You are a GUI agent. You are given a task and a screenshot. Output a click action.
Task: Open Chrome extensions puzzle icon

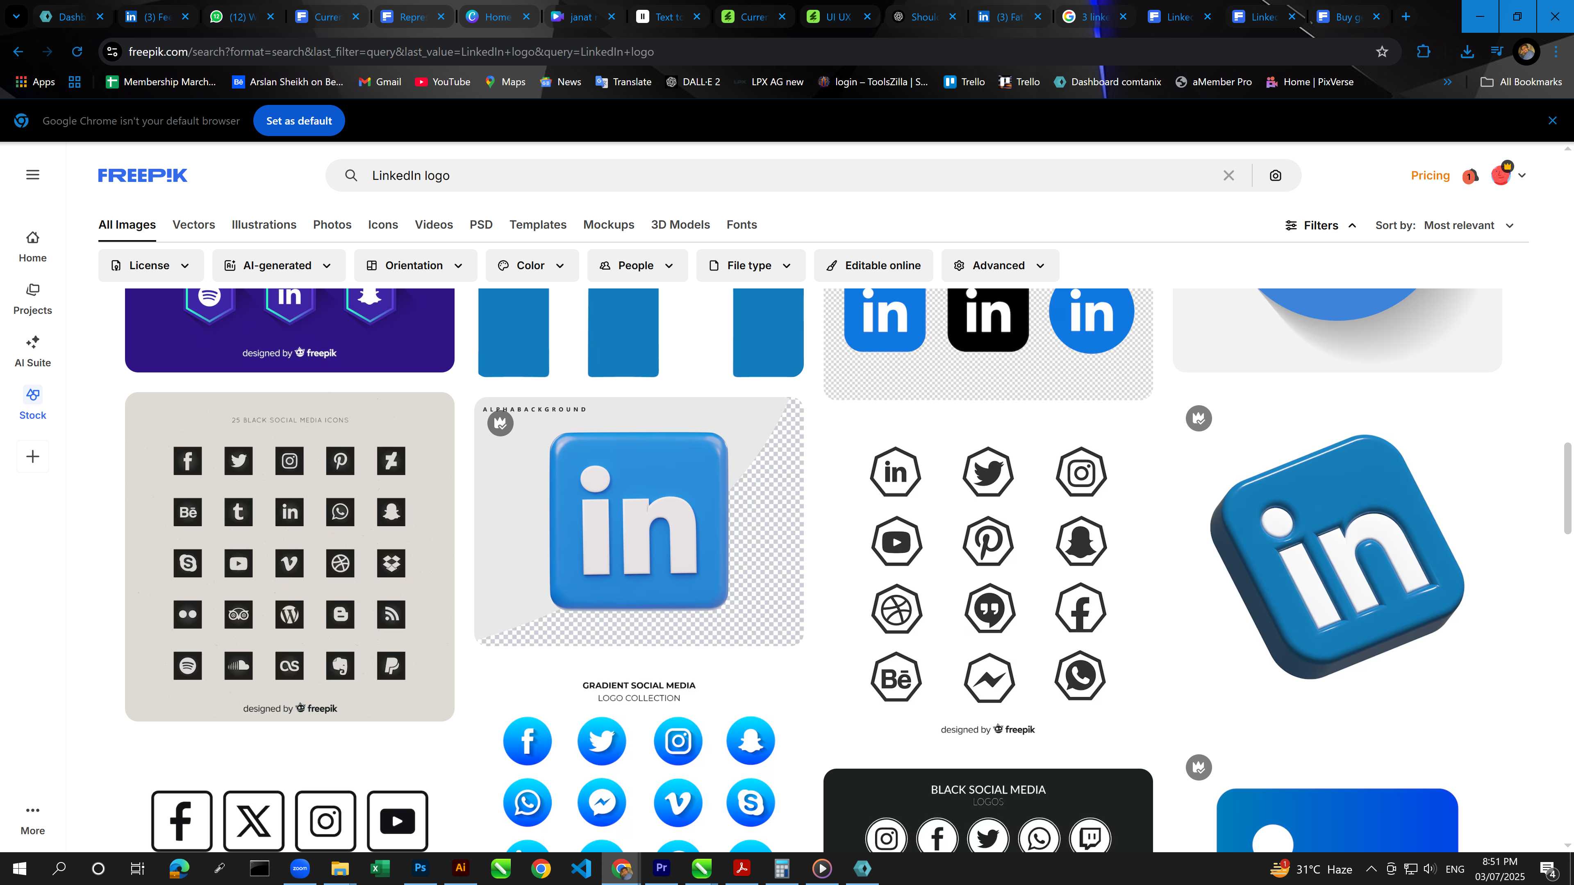(1423, 52)
